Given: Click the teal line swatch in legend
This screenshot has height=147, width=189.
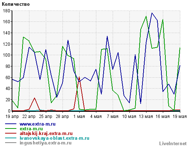Looking at the screenshot, I should click(11, 138).
